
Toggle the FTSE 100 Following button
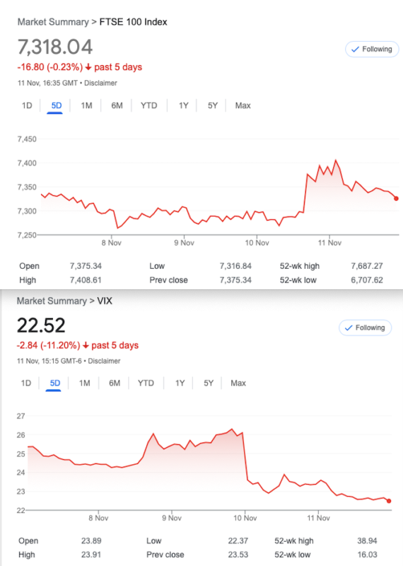coord(372,49)
